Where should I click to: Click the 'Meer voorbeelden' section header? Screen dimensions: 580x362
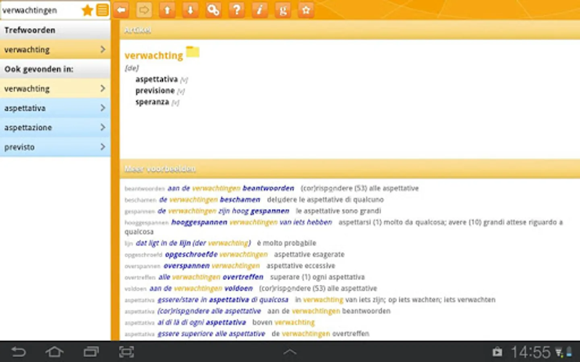pyautogui.click(x=350, y=169)
